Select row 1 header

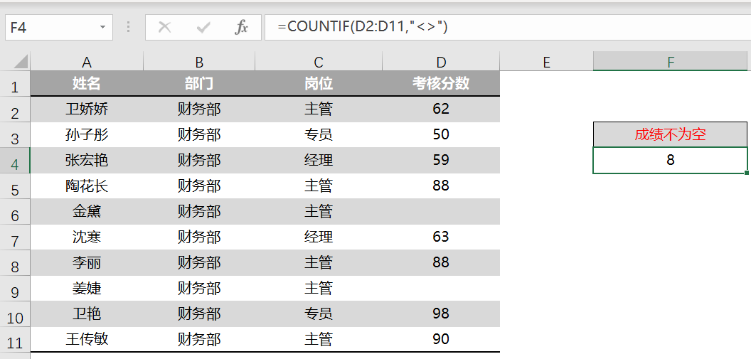15,85
